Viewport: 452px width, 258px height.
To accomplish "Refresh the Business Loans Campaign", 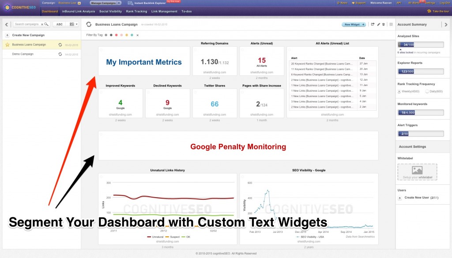I will (x=60, y=44).
